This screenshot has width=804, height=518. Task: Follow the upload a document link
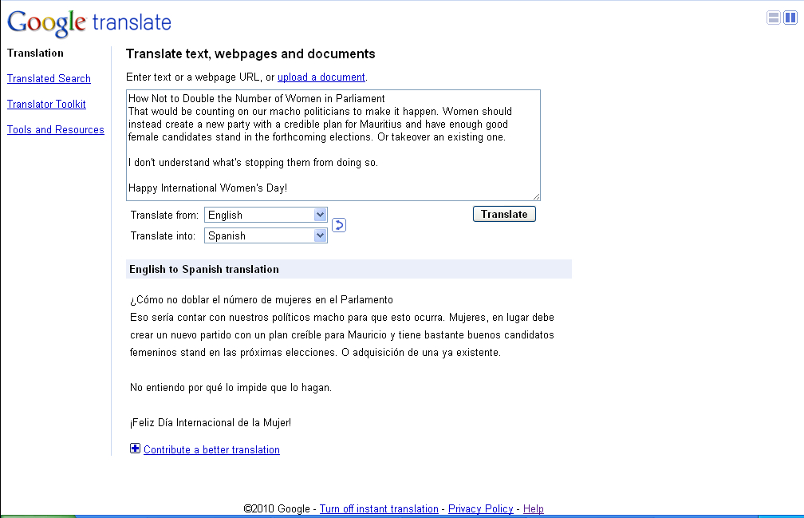pos(321,77)
